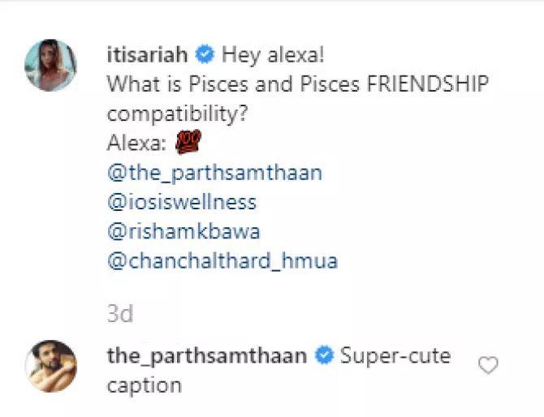Visit the @rishamkbawa mention
The height and width of the screenshot is (417, 544).
coord(183,232)
